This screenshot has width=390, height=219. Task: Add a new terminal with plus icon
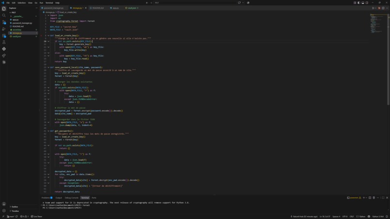(364, 198)
